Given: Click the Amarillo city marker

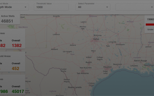Looking at the screenshot, I should (x=56, y=18).
